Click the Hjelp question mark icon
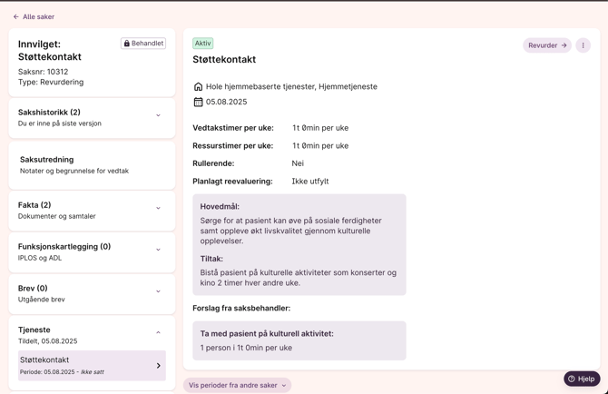Screen dimensions: 608x394 tap(572, 379)
